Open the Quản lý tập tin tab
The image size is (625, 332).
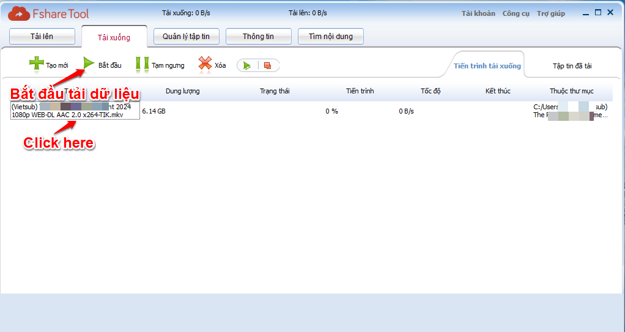[x=186, y=37]
